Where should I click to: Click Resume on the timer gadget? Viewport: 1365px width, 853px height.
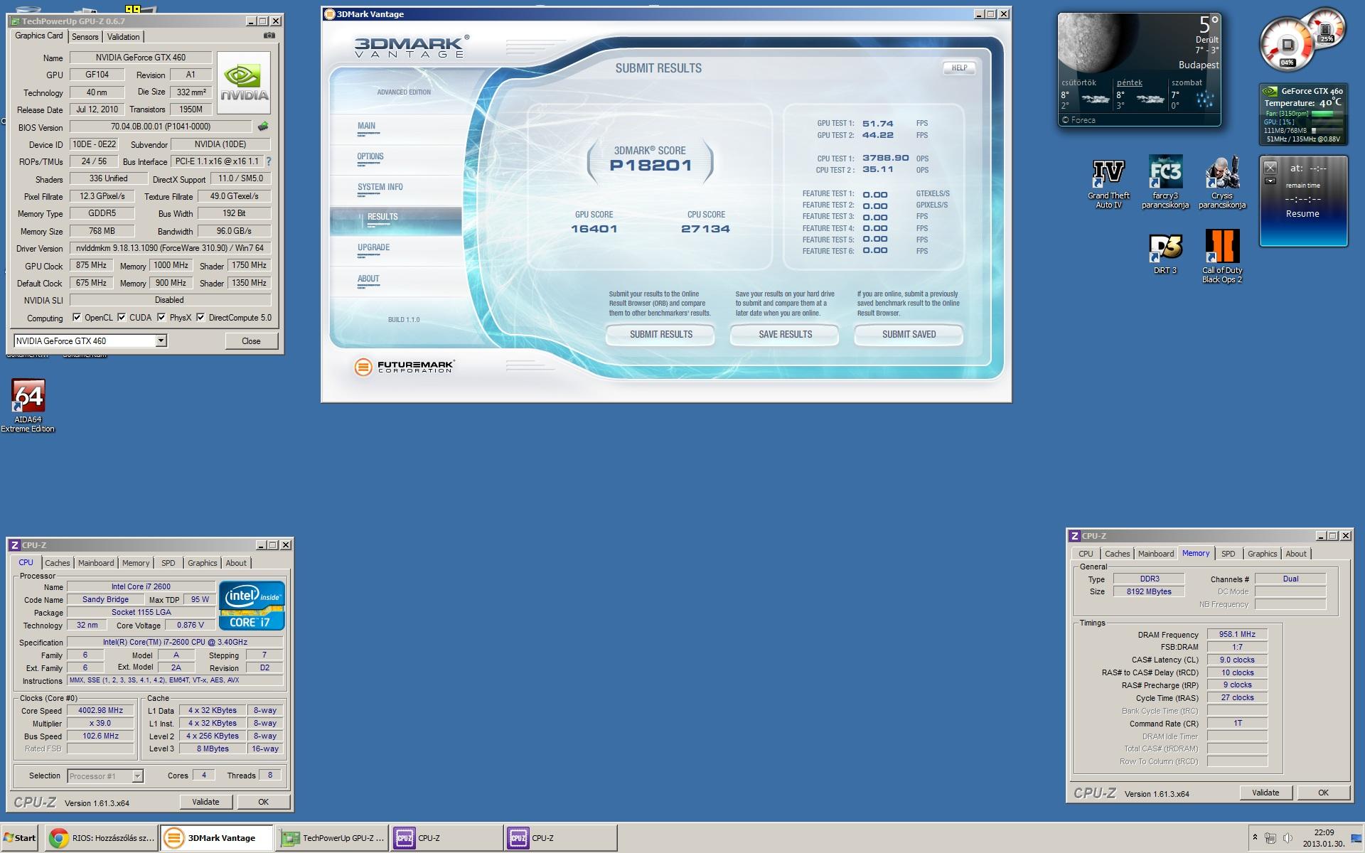coord(1302,214)
